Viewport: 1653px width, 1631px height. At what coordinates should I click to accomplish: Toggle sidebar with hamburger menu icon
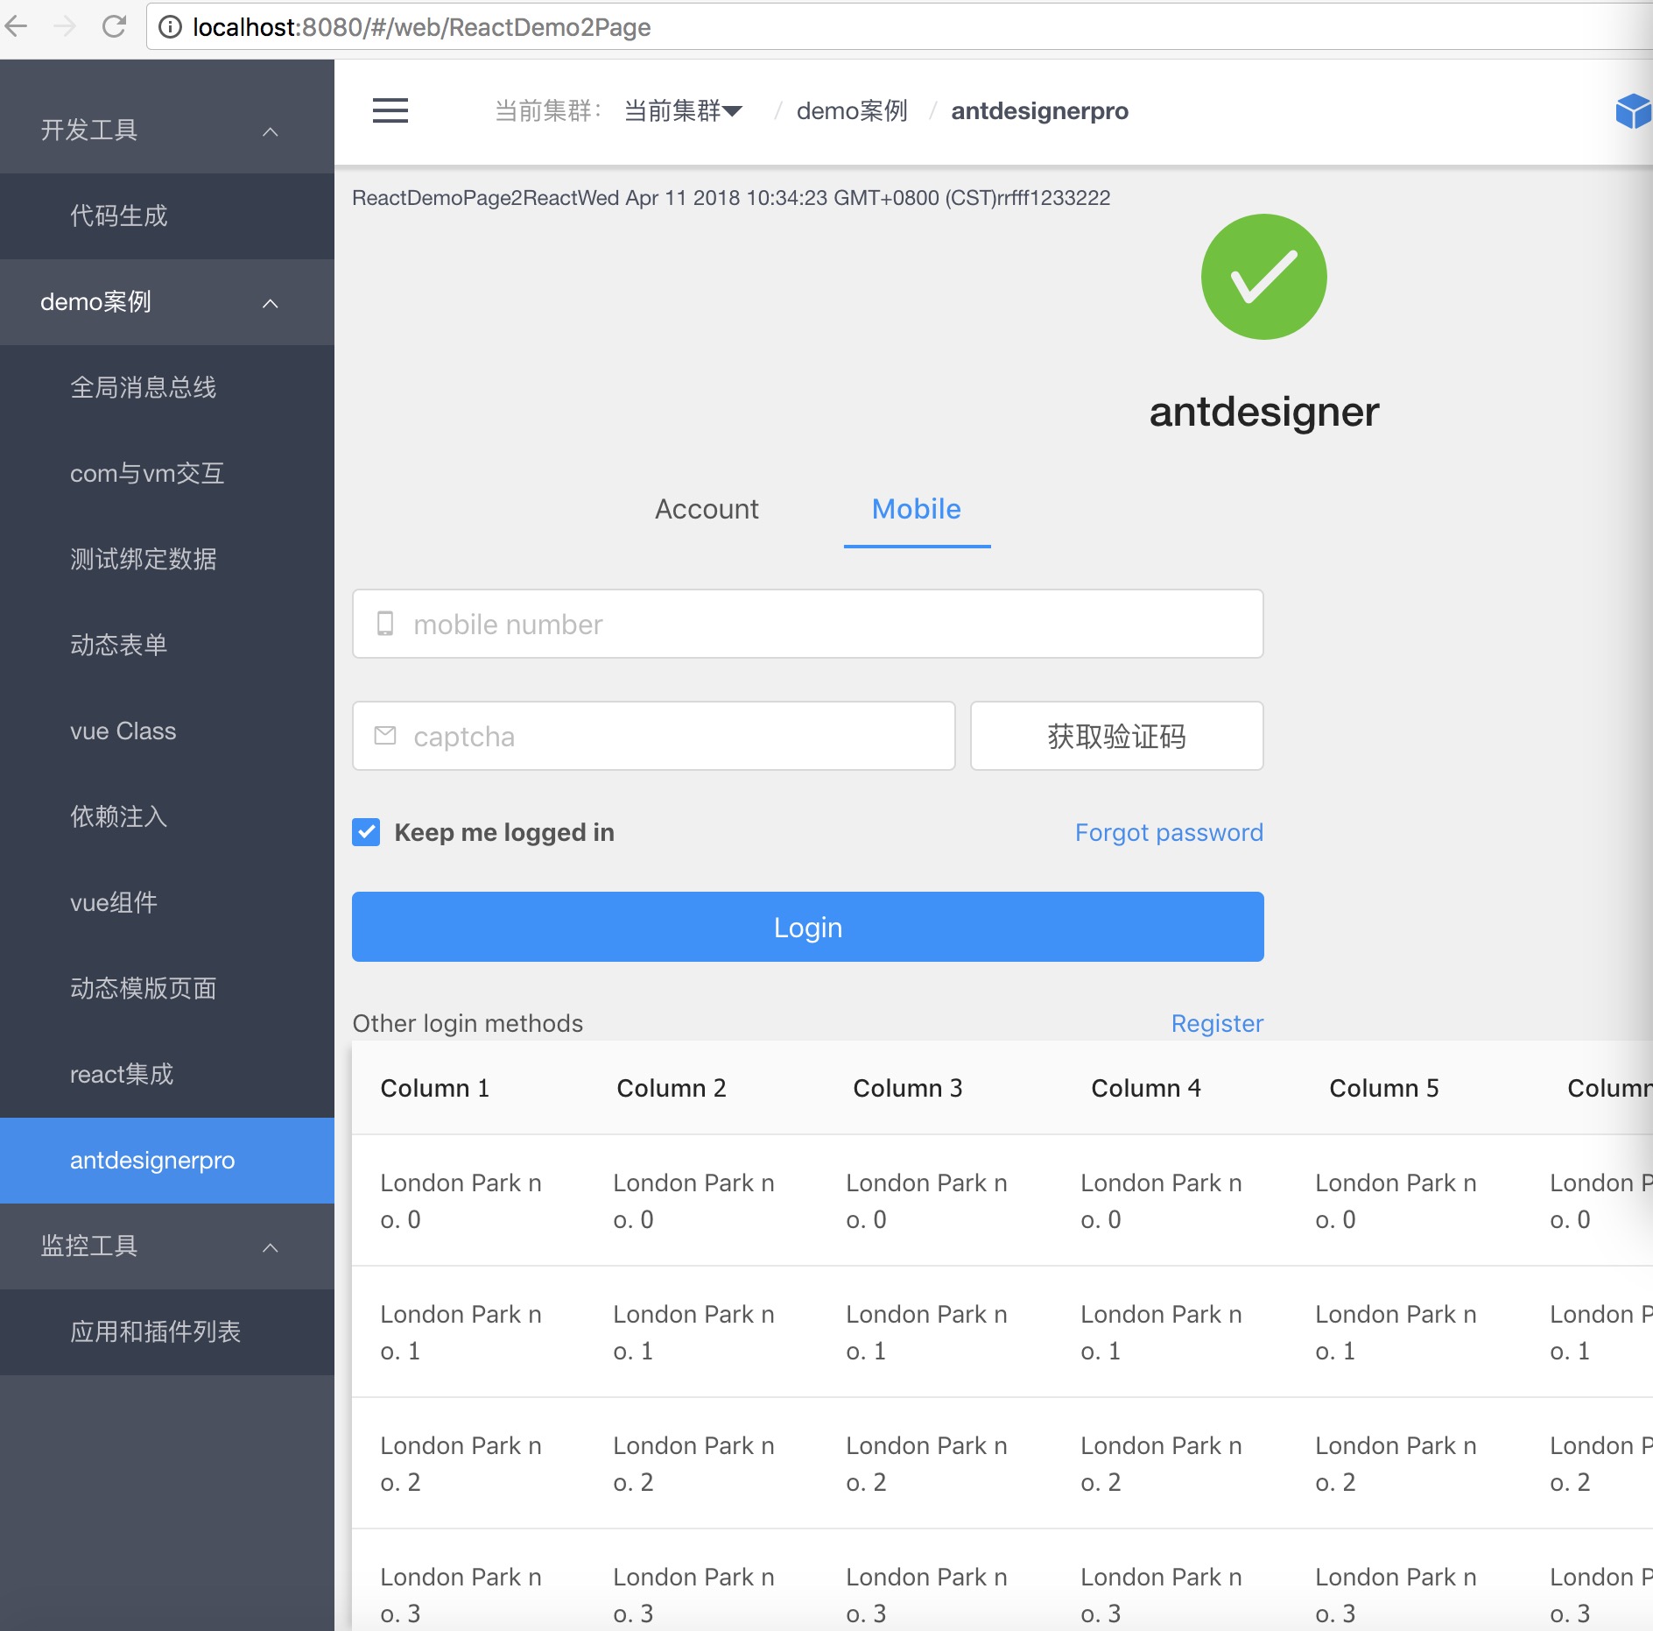click(390, 111)
